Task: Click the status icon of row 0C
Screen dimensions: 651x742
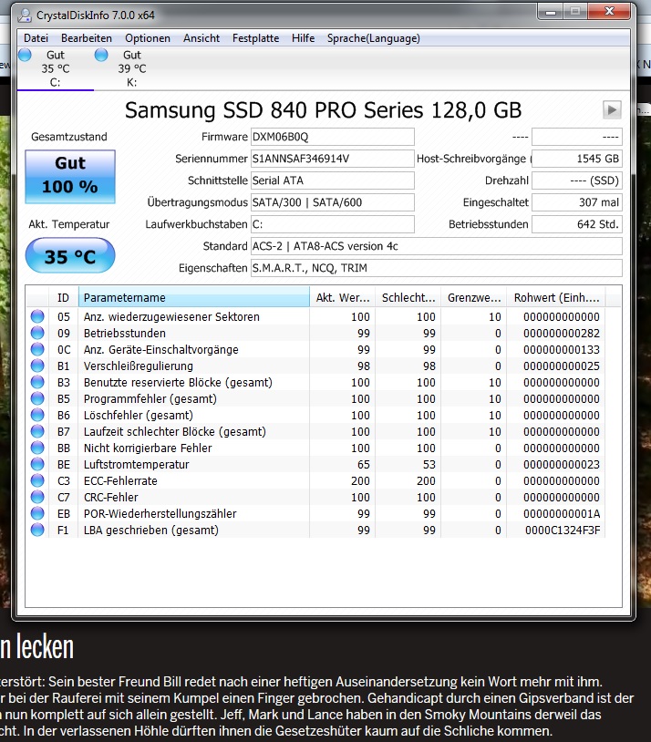Action: coord(37,349)
